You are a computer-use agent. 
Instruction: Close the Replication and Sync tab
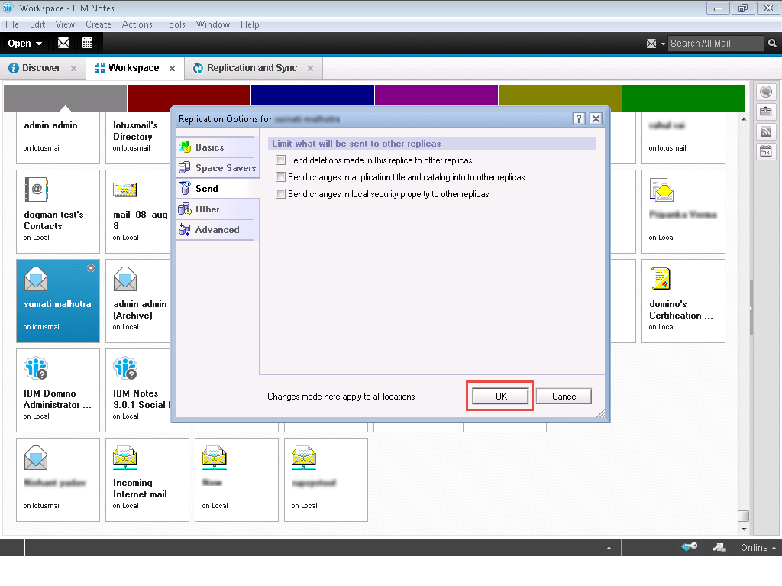(x=310, y=69)
